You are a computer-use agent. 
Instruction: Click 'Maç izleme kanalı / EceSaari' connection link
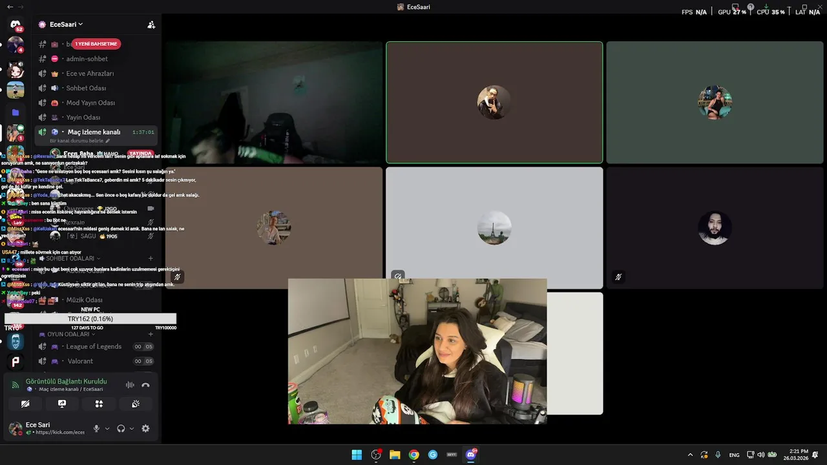(x=70, y=389)
